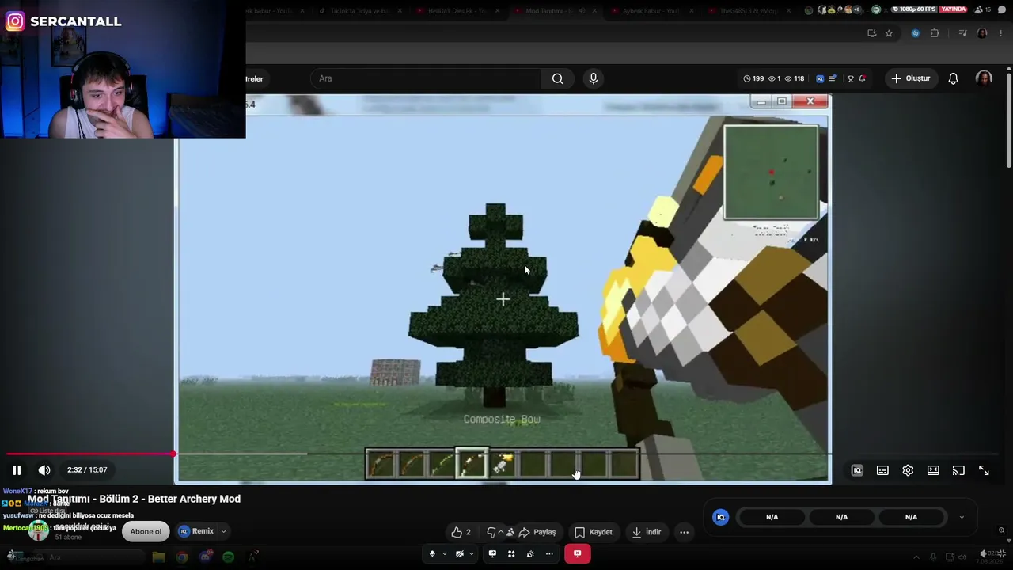Screen dimensions: 1013x570
Task: Focus the Ara search field on YouTube
Action: pyautogui.click(x=426, y=78)
